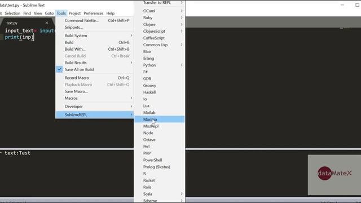Click the Tools menu in menu bar

point(61,14)
